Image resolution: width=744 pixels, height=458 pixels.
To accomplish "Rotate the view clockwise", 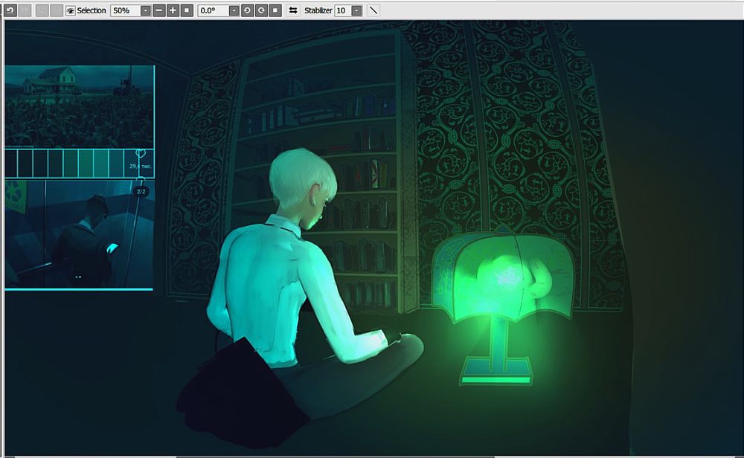I will pos(261,10).
